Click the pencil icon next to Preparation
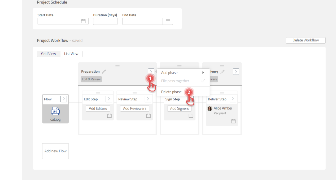The width and height of the screenshot is (336, 180). pyautogui.click(x=104, y=72)
